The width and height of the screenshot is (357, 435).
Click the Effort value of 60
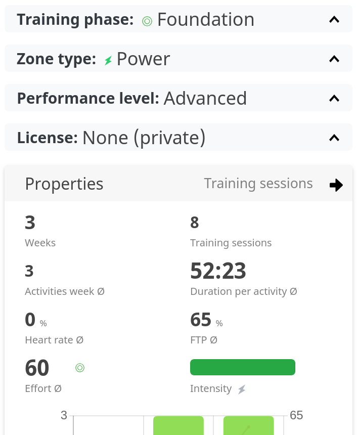(x=37, y=368)
